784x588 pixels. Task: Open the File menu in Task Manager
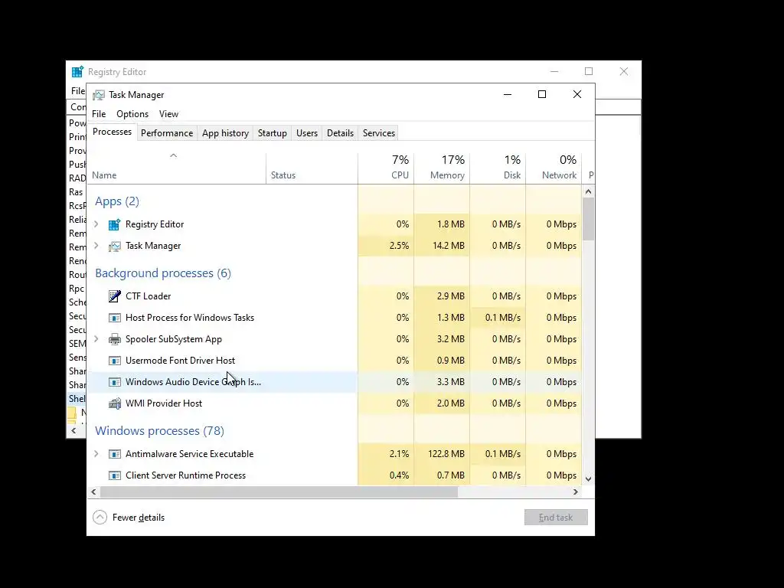tap(99, 114)
